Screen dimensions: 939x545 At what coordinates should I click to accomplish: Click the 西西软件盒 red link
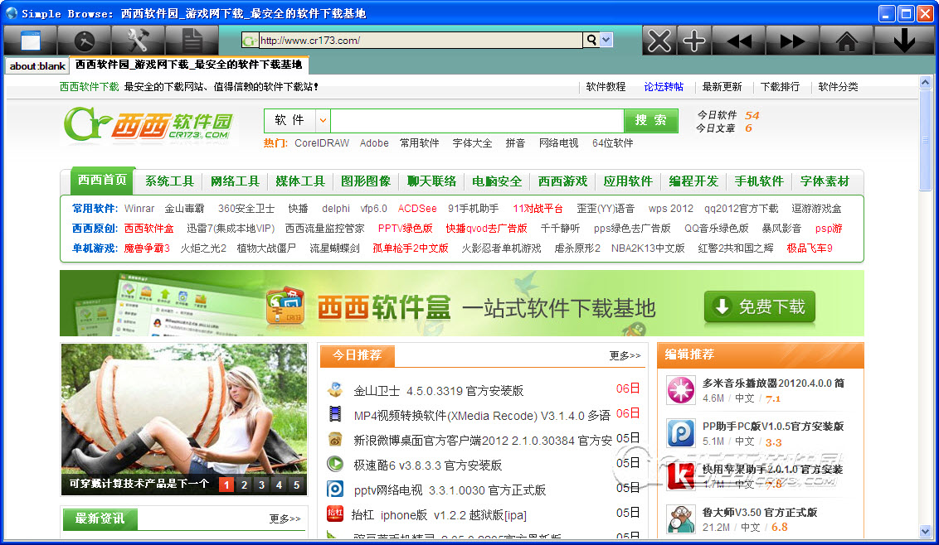tap(148, 228)
